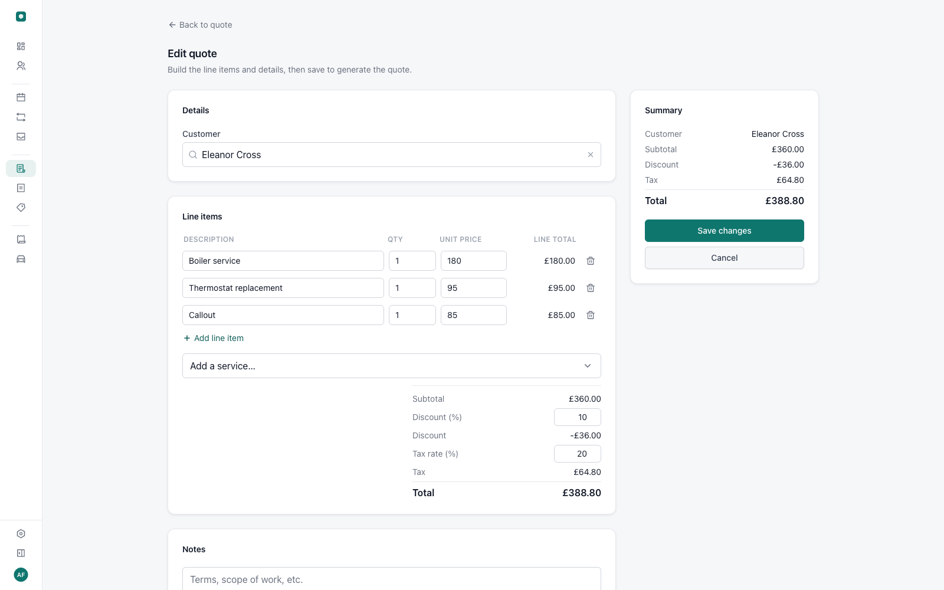Open the dashboard grid icon in sidebar

tap(21, 46)
